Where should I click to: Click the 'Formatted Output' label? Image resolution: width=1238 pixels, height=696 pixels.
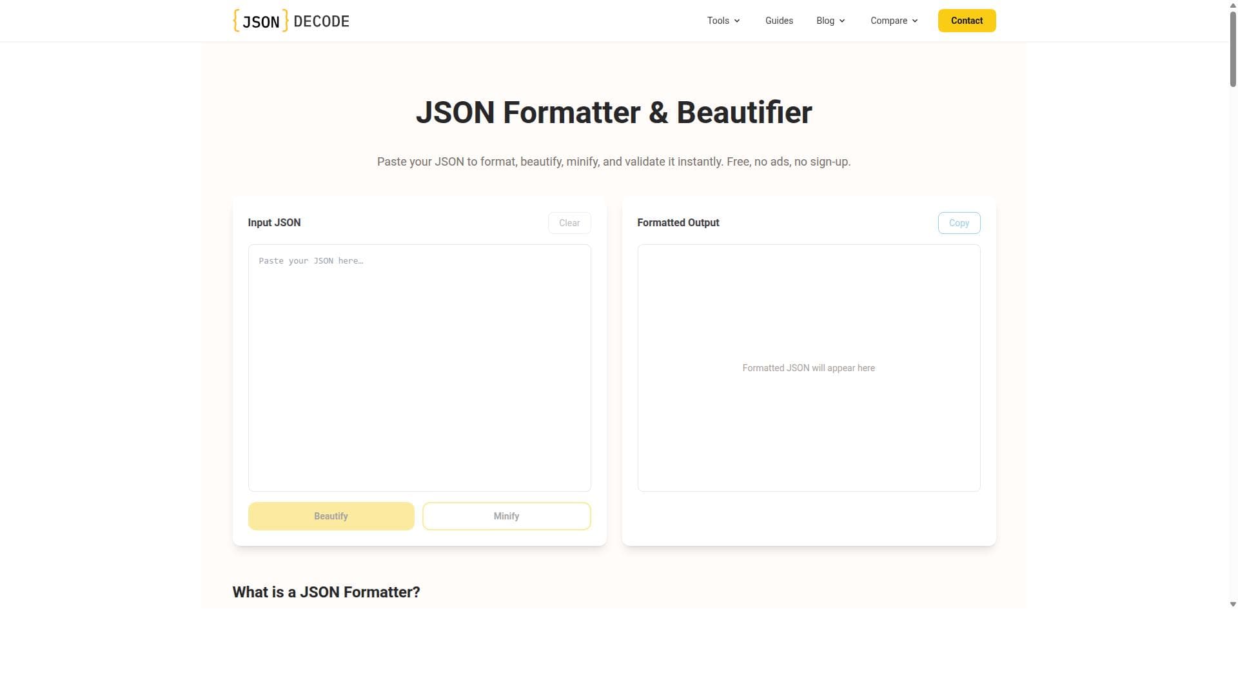pos(678,222)
